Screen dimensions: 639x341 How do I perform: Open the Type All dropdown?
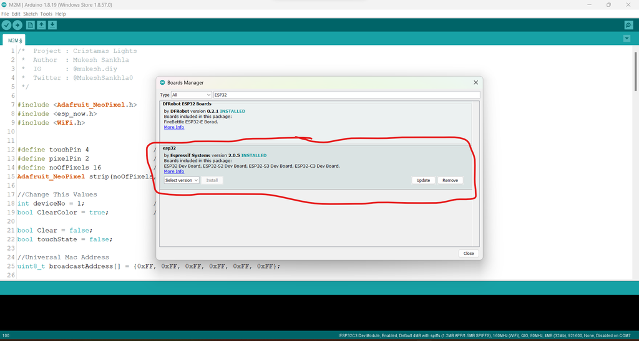191,95
